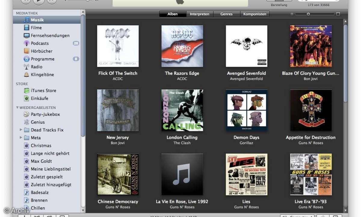The height and width of the screenshot is (217, 361).
Task: Select the Lies album cover
Action: pyautogui.click(x=247, y=174)
